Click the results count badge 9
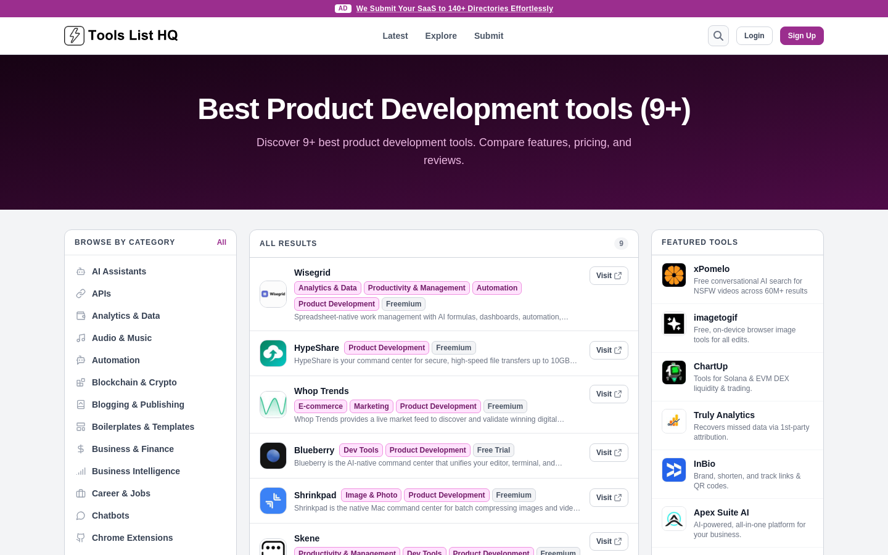 (621, 244)
